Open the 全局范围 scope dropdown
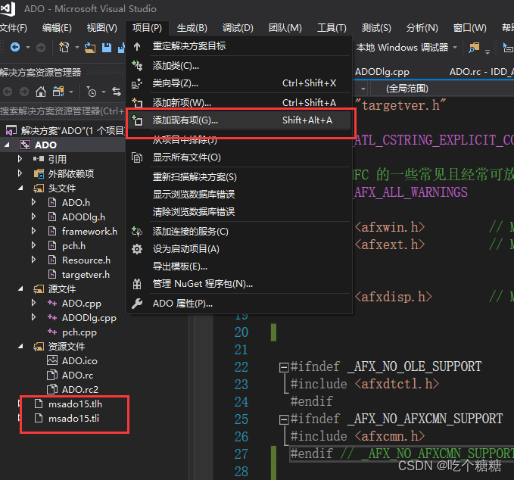 [x=363, y=89]
